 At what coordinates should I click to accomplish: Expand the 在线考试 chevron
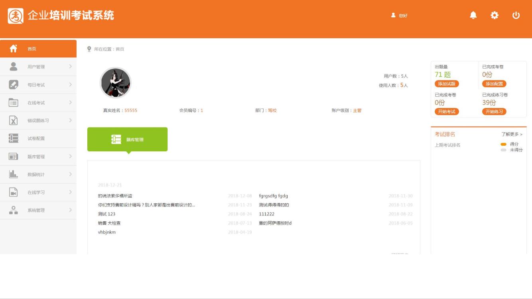[x=70, y=102]
